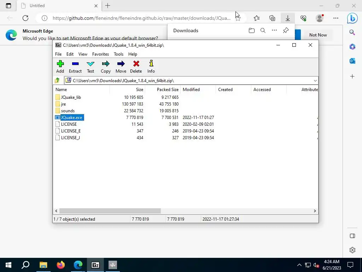Click Not Now on default browser prompt
Image resolution: width=362 pixels, height=272 pixels.
point(318,35)
